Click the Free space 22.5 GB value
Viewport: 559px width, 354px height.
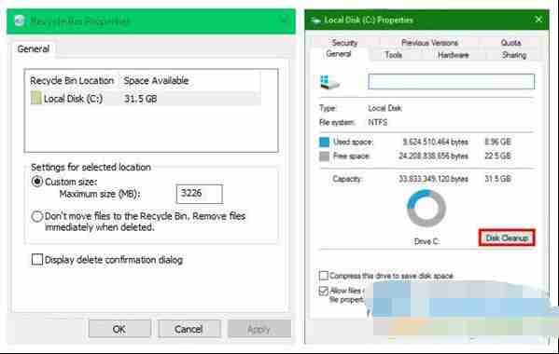tap(497, 156)
